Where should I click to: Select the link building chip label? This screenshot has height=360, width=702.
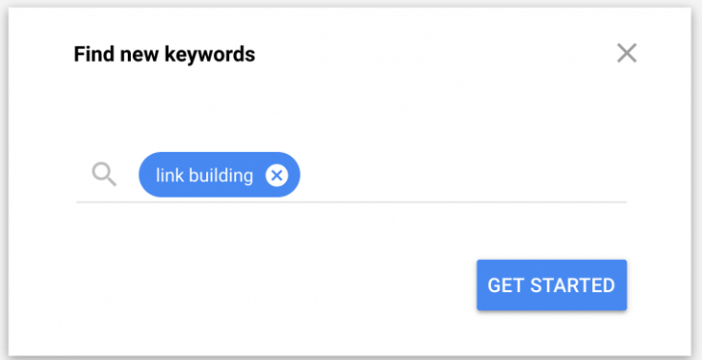point(204,175)
